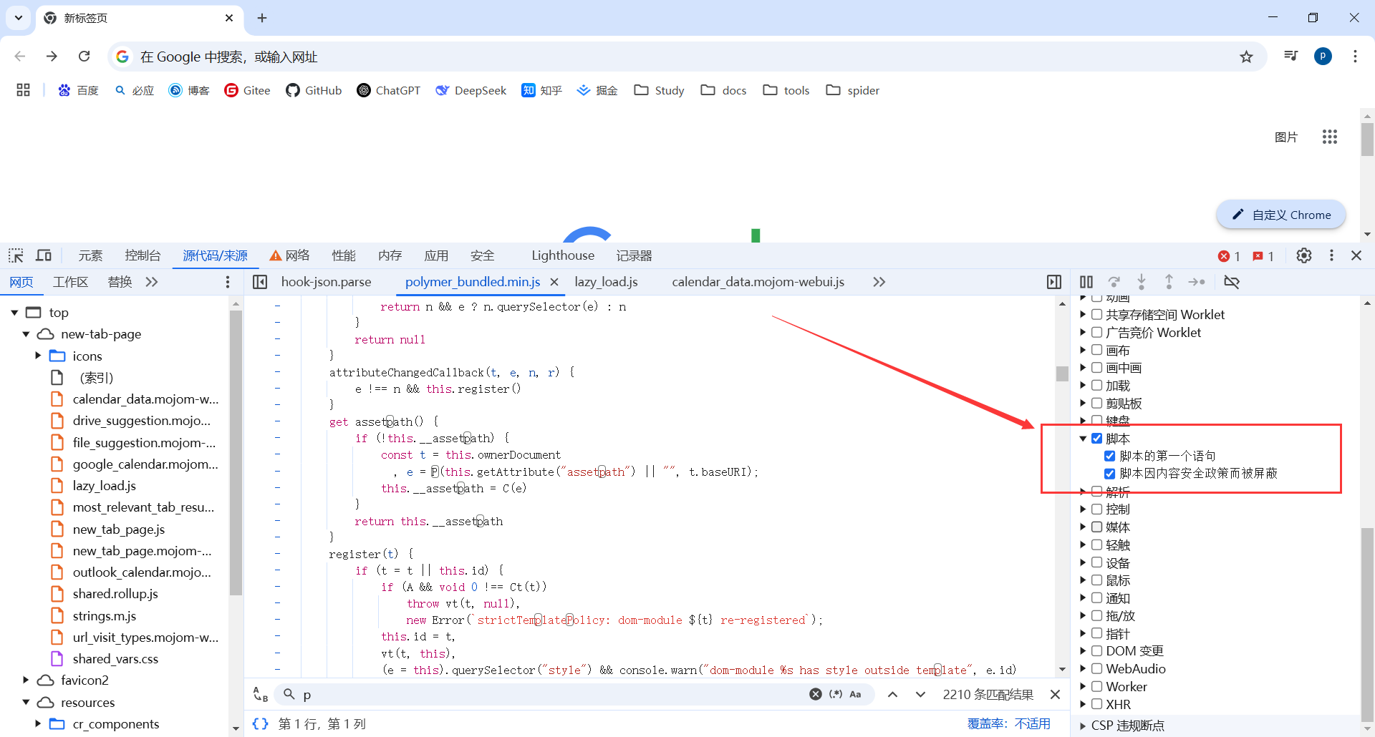Close the DevTools panel
Screen dimensions: 1375x737
click(1356, 255)
